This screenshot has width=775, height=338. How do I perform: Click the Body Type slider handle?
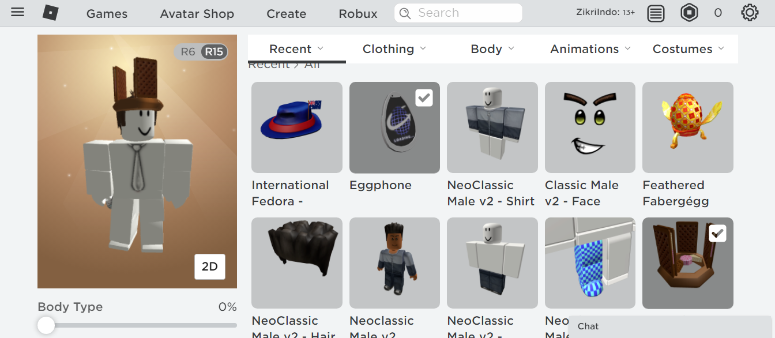[x=46, y=325]
